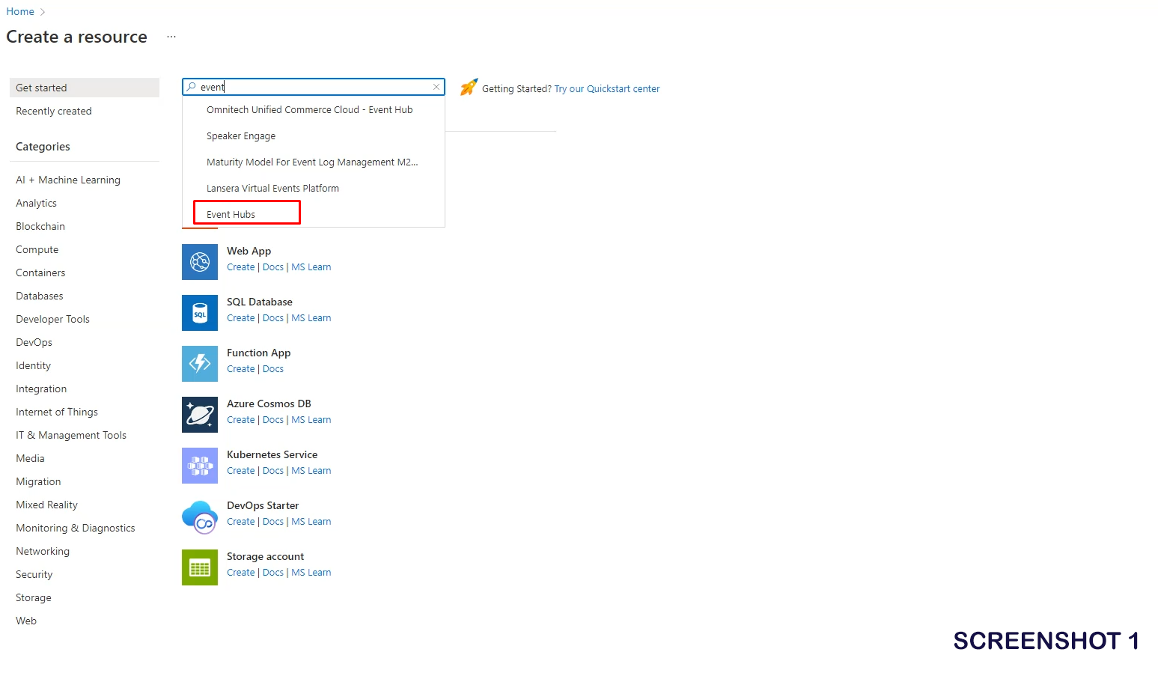Open the Internet of Things category
Image resolution: width=1158 pixels, height=673 pixels.
tap(57, 412)
